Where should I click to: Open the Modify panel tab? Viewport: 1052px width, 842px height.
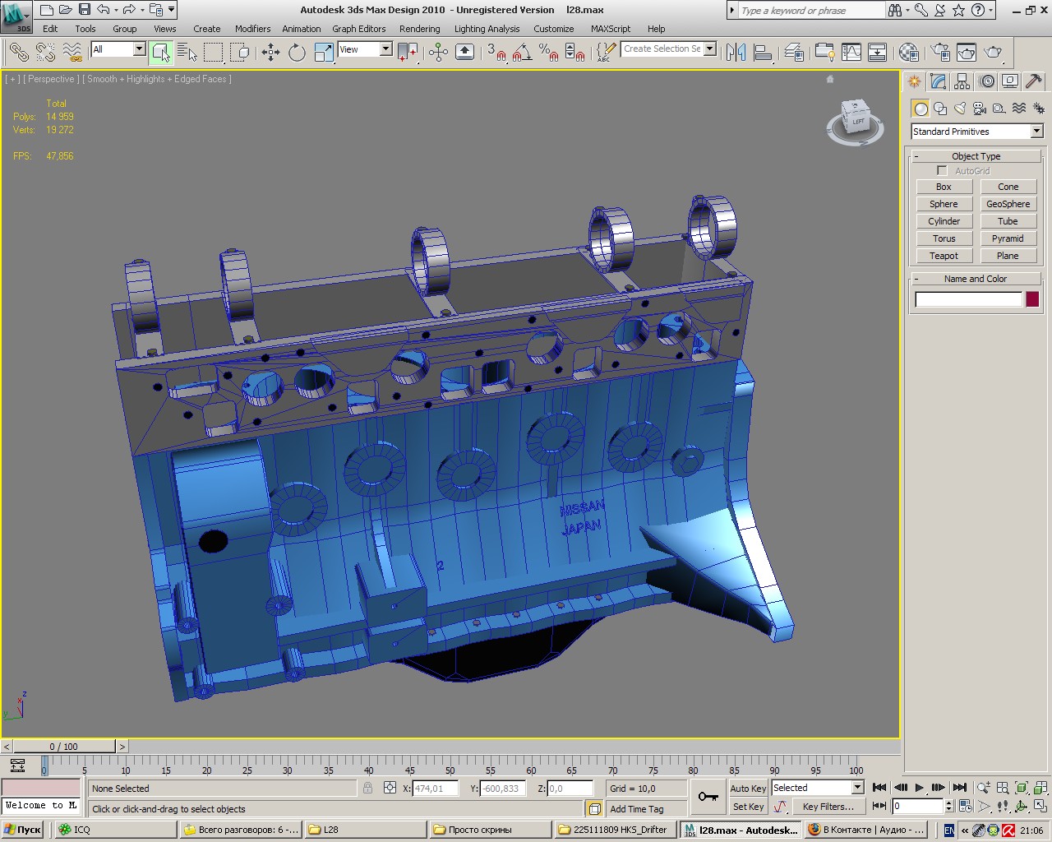pyautogui.click(x=939, y=81)
